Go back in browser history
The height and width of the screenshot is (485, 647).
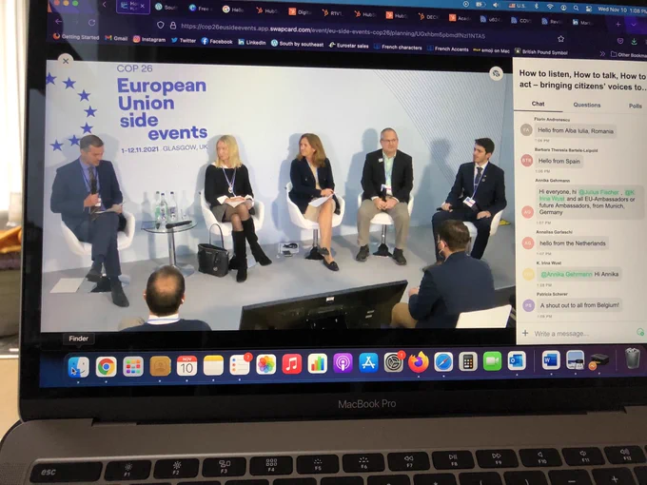point(59,21)
